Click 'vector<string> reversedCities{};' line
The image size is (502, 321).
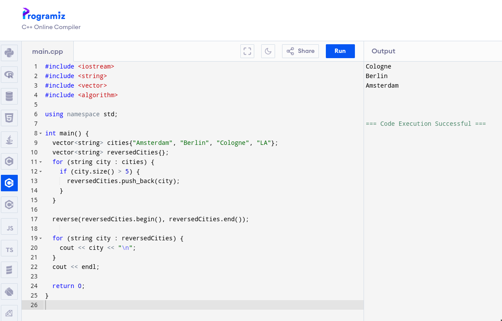coord(111,152)
